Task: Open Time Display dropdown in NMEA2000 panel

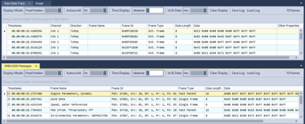Action: [148, 73]
